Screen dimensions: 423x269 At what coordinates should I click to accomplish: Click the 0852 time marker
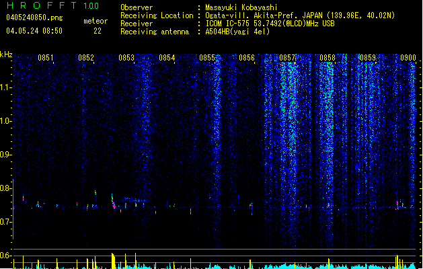[86, 58]
